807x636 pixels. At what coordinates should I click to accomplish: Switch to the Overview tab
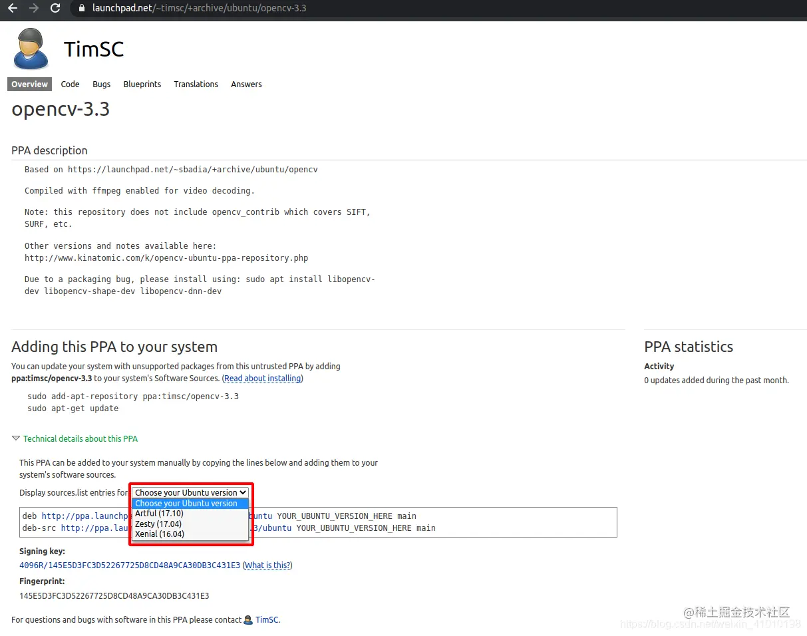click(x=29, y=84)
